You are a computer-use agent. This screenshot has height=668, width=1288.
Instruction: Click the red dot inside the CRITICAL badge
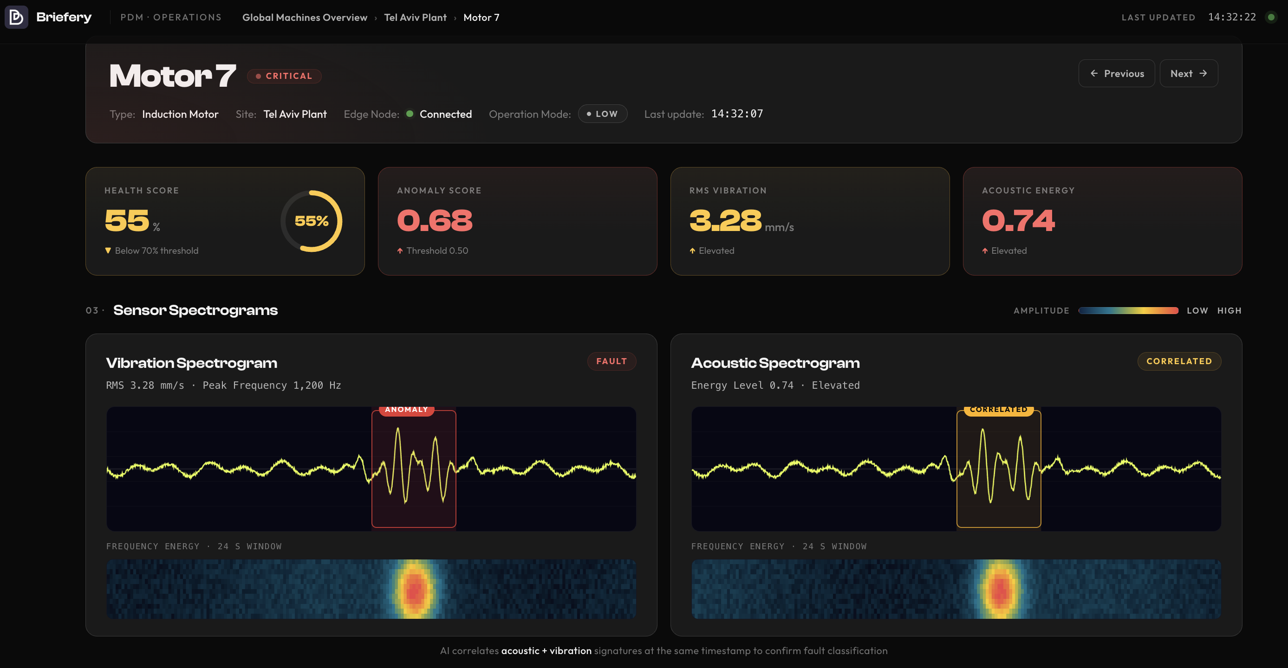tap(258, 76)
